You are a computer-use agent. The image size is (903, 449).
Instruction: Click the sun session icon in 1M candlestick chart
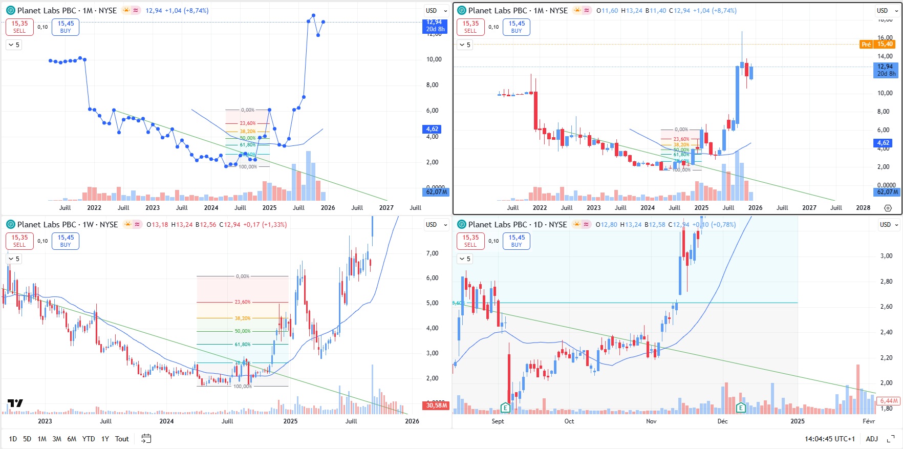[x=577, y=10]
